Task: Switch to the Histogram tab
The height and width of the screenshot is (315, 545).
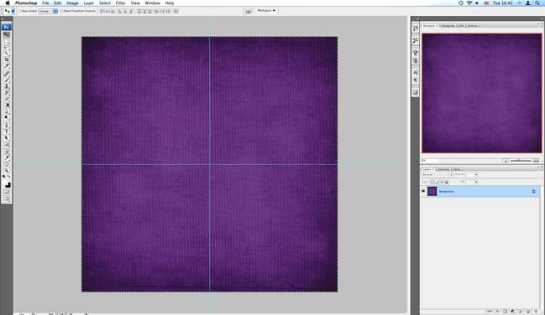Action: click(x=448, y=26)
